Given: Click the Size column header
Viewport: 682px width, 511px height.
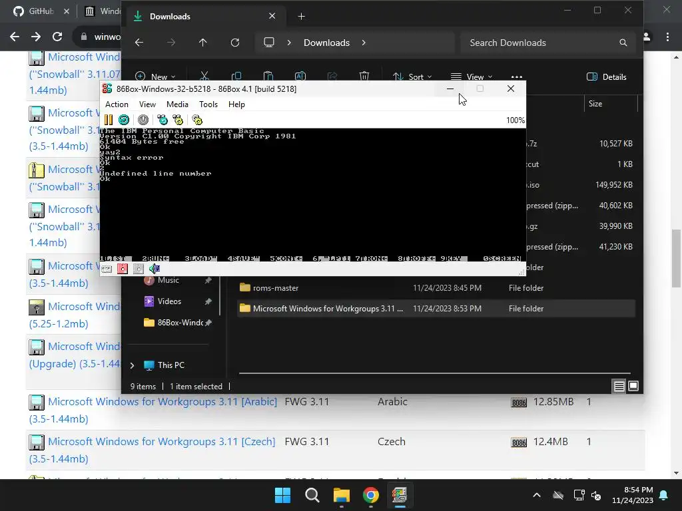Looking at the screenshot, I should click(611, 104).
